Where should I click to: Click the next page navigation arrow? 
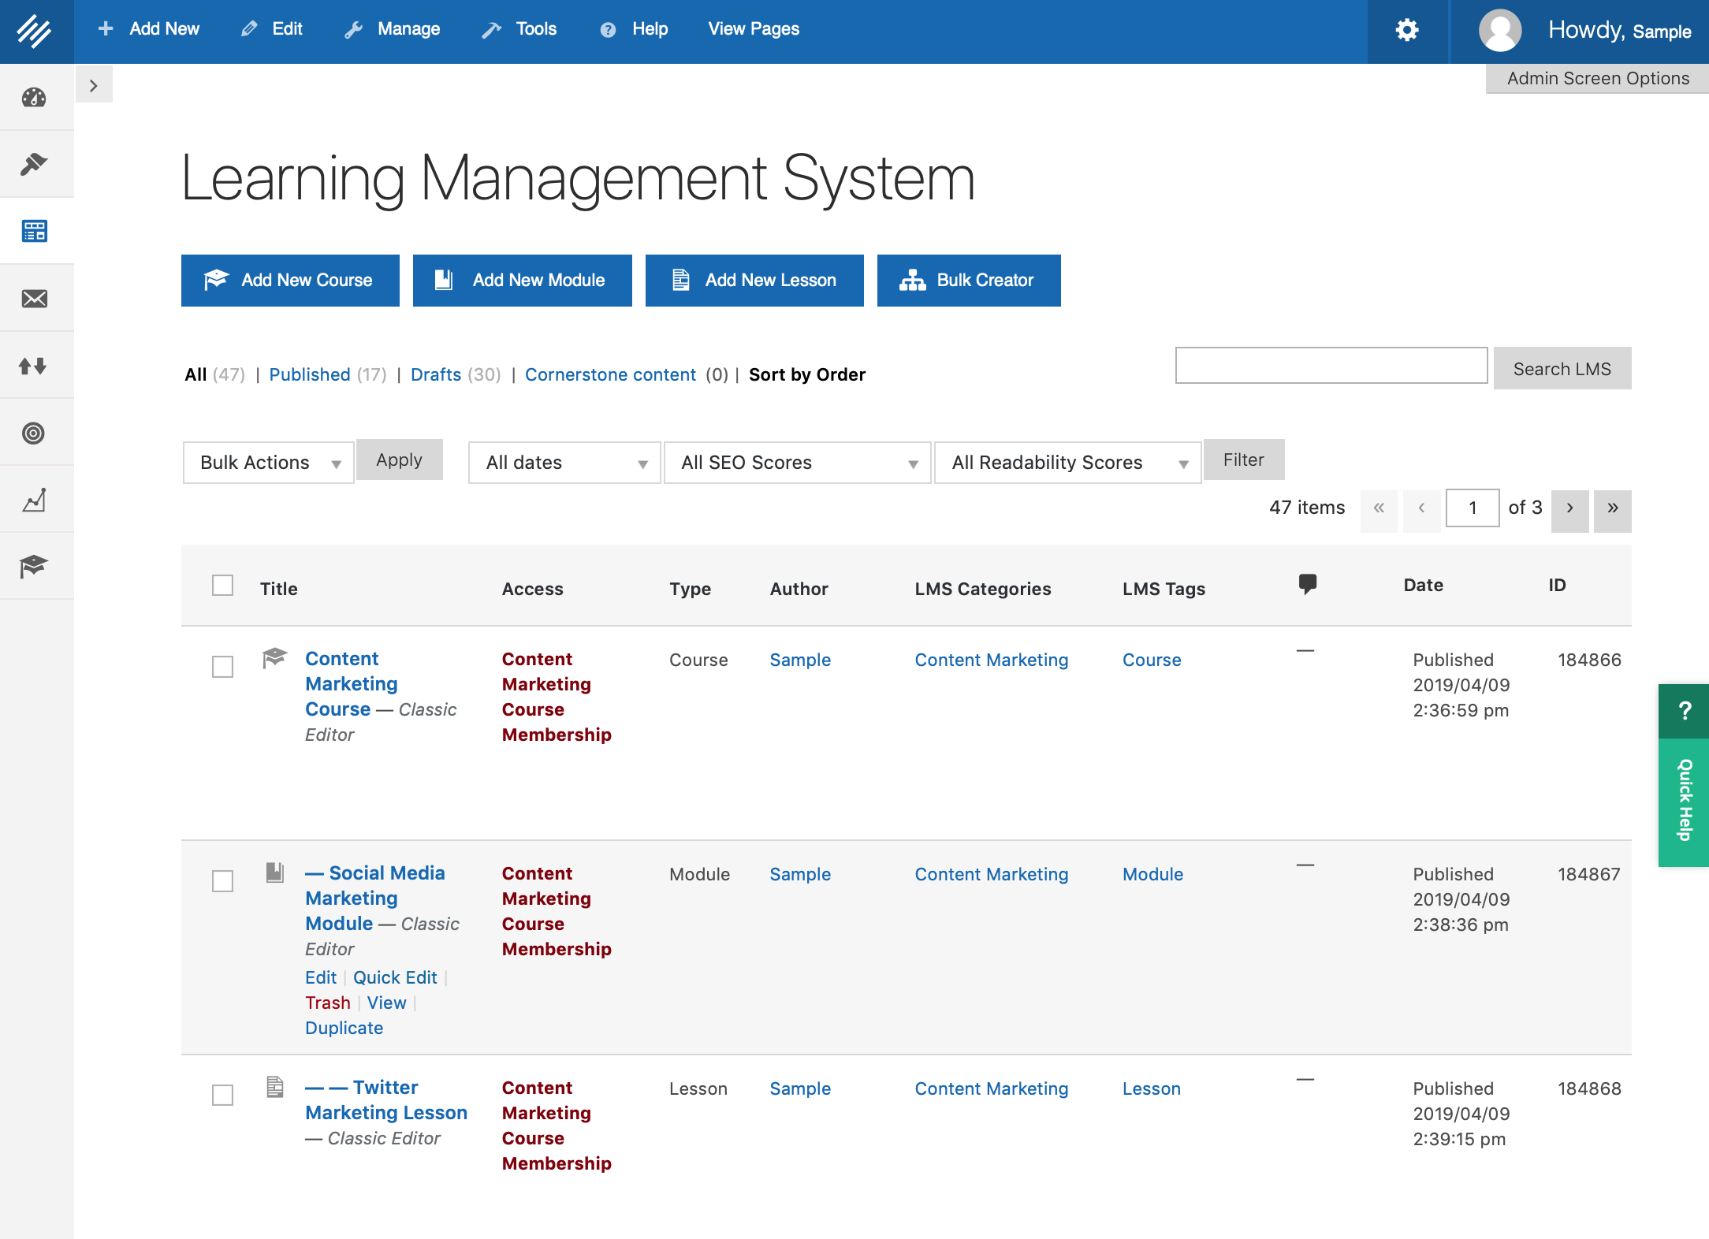coord(1569,507)
